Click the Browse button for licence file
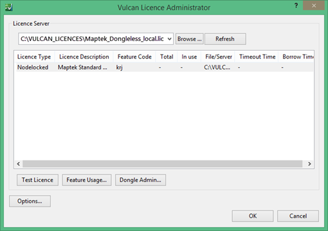 click(x=189, y=39)
